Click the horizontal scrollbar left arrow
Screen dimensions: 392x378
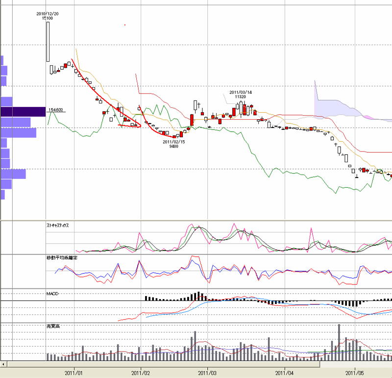(x=3, y=364)
